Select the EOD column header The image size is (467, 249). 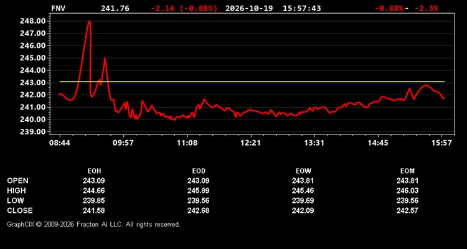(199, 171)
